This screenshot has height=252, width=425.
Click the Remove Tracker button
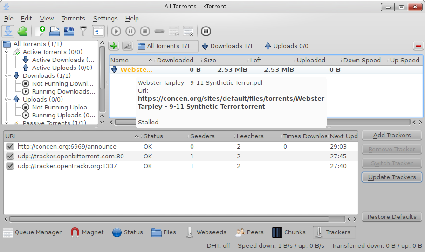391,150
